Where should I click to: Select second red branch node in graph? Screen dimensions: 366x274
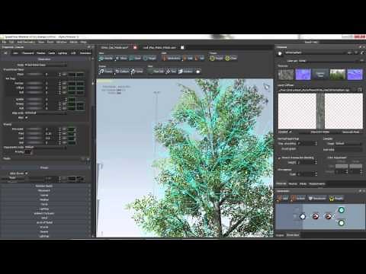point(328,216)
